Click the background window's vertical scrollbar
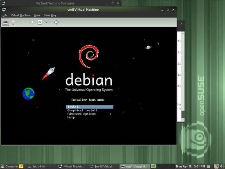 183,77
